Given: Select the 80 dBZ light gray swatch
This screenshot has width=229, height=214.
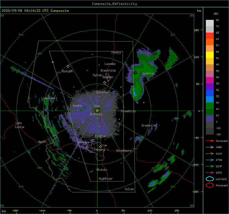Looking at the screenshot, I should (x=210, y=23).
